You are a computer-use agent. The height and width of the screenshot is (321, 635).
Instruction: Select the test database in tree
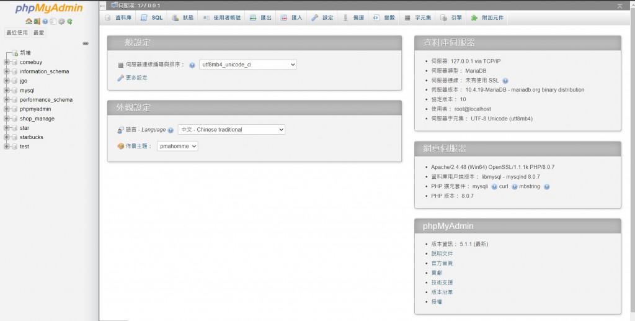pyautogui.click(x=24, y=147)
